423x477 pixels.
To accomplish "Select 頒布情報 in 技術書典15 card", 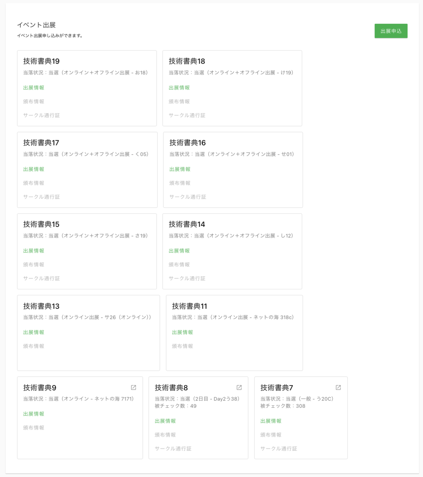I will pos(34,264).
